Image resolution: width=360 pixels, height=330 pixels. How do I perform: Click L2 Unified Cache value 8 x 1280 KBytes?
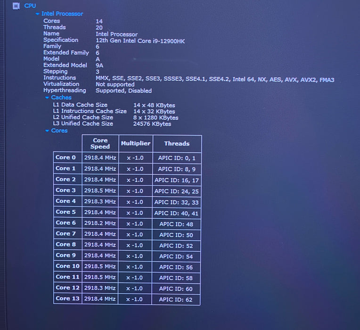[156, 117]
